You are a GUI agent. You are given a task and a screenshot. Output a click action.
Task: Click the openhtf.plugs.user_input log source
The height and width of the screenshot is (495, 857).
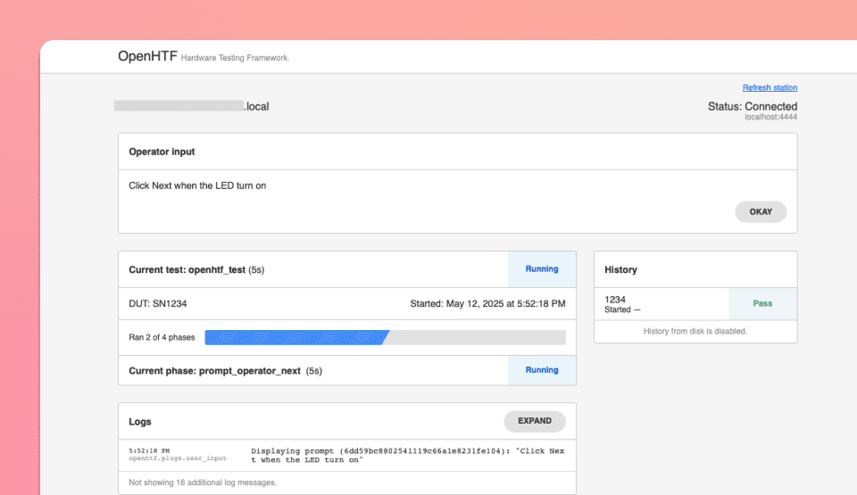178,458
